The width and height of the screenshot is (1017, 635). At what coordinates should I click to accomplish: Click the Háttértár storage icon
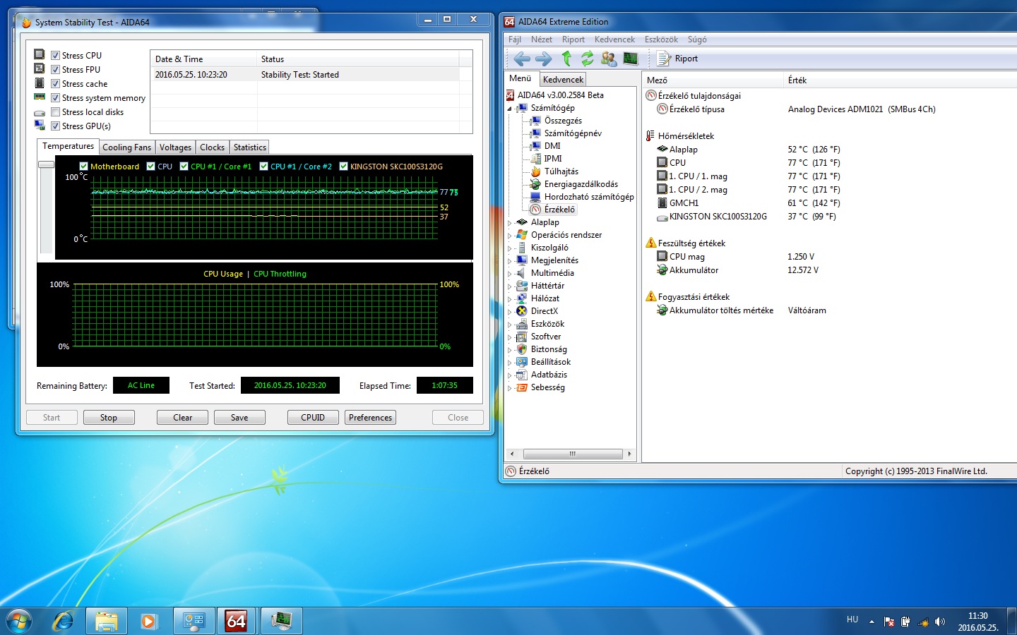tap(522, 286)
